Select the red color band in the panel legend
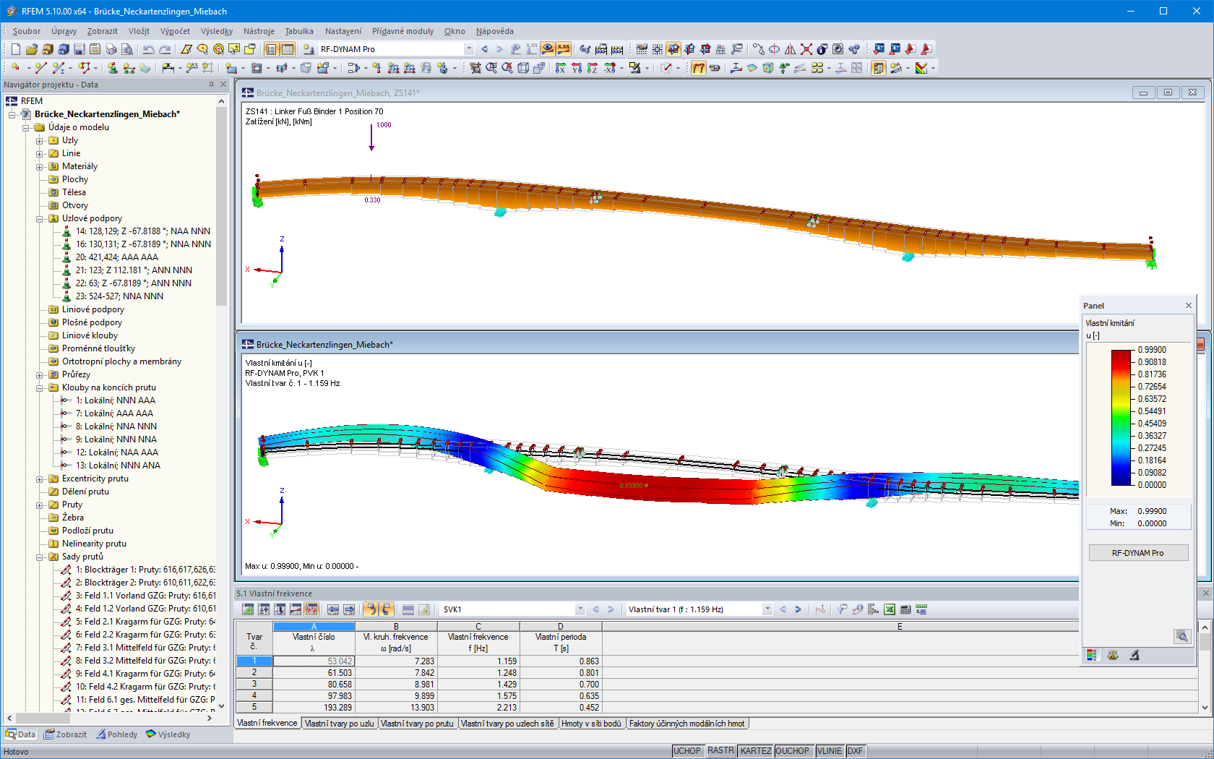 click(x=1121, y=361)
